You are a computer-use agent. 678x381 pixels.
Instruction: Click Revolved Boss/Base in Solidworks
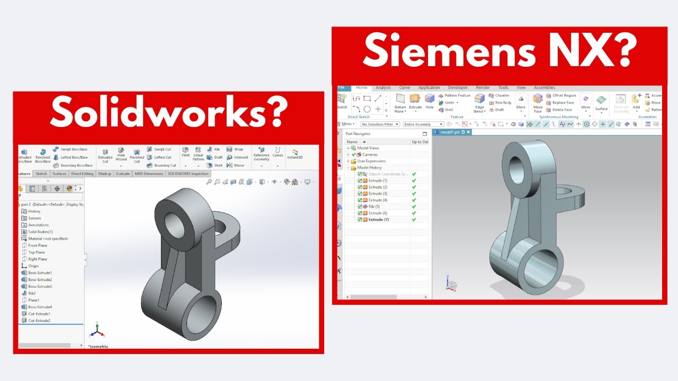click(x=42, y=156)
